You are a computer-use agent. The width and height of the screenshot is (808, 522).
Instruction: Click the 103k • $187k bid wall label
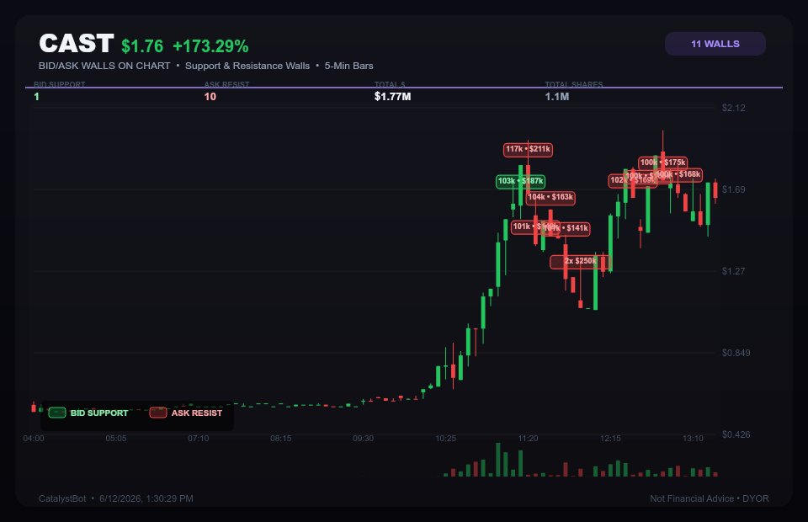click(520, 181)
